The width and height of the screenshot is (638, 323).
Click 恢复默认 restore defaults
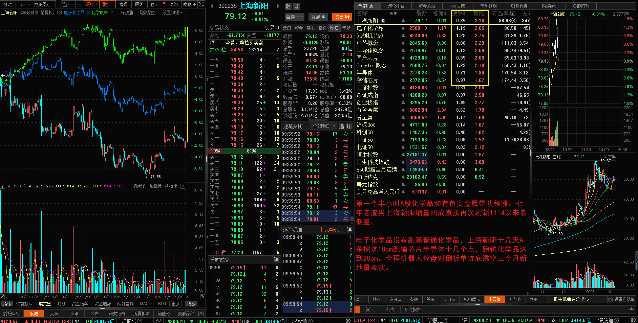pyautogui.click(x=24, y=304)
